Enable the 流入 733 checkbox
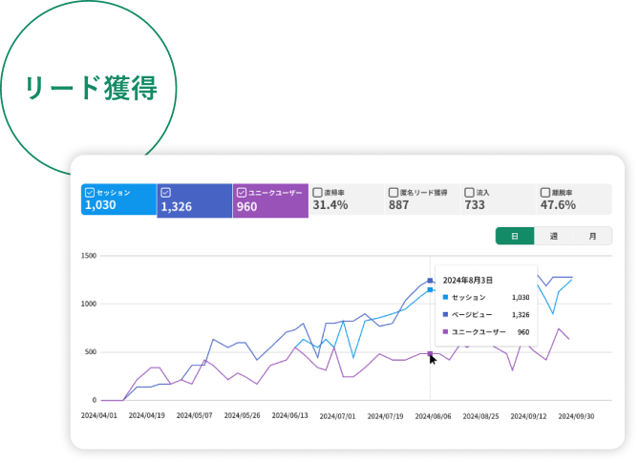 [469, 192]
